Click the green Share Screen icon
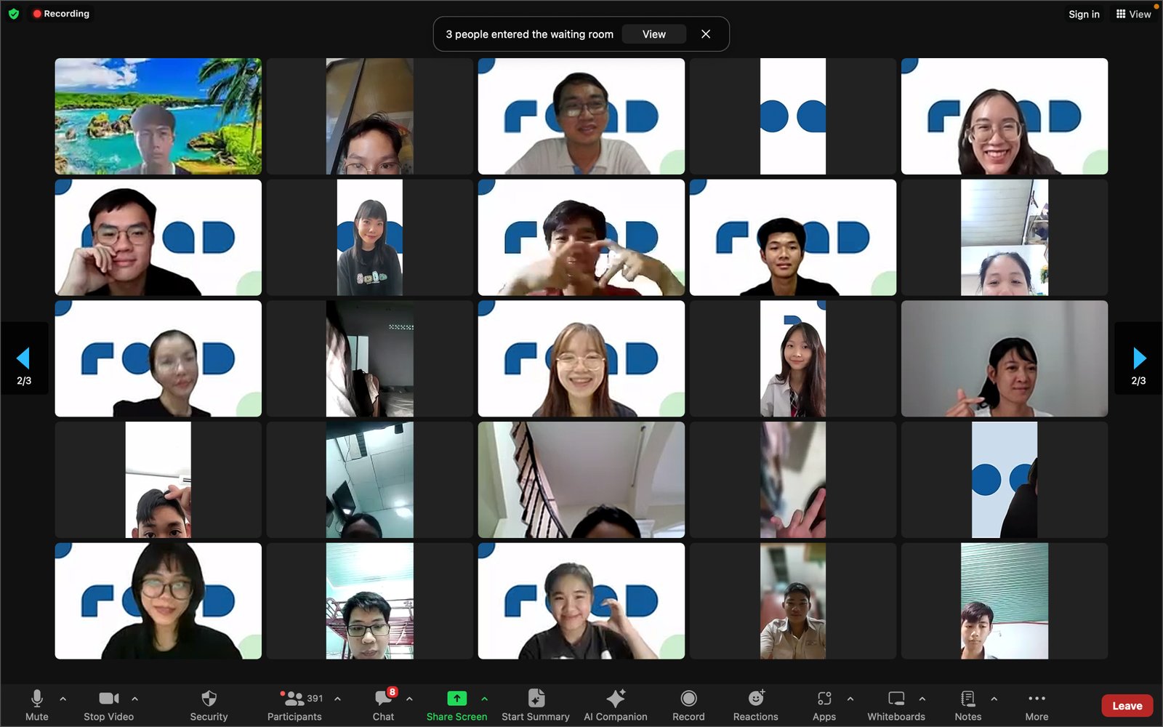1163x727 pixels. click(456, 699)
